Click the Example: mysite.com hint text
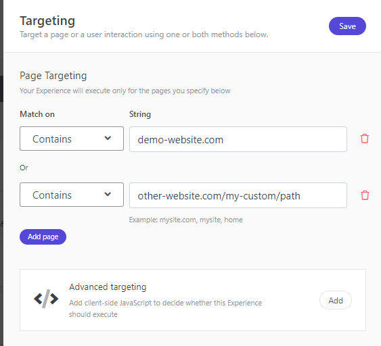This screenshot has width=381, height=346. tap(186, 220)
